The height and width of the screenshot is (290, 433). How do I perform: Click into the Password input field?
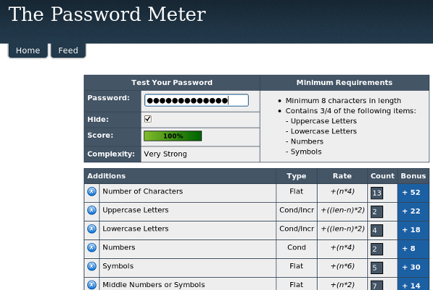[x=196, y=100]
